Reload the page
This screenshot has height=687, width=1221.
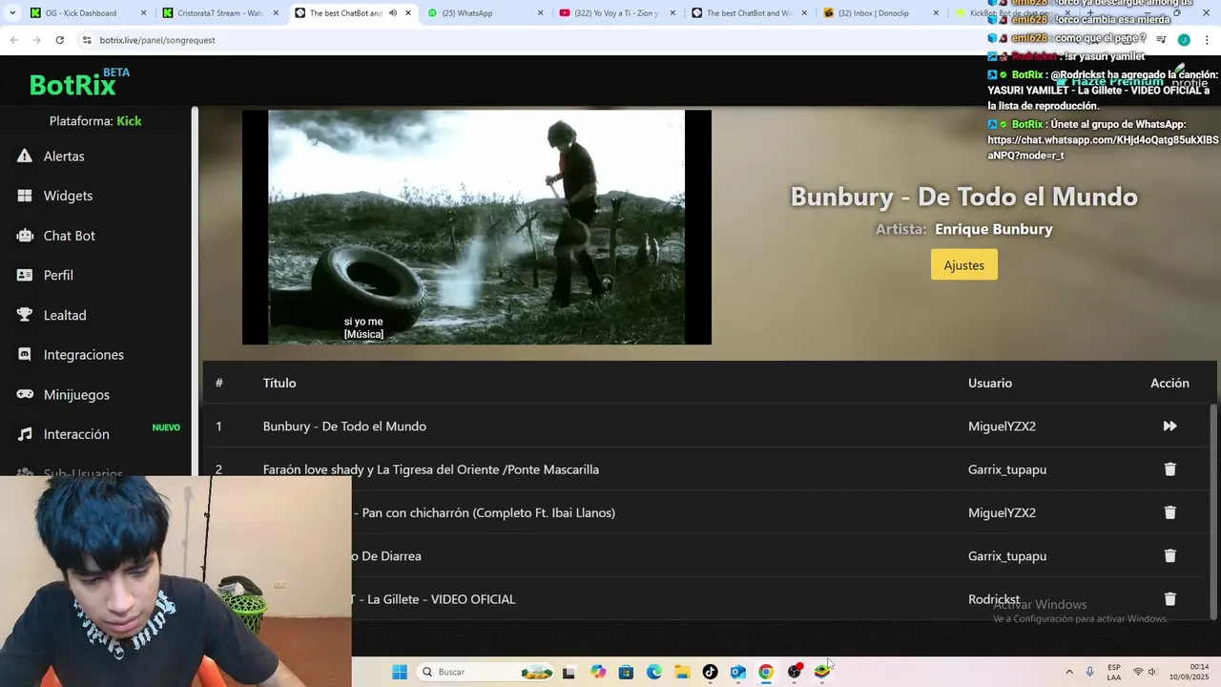(x=59, y=40)
